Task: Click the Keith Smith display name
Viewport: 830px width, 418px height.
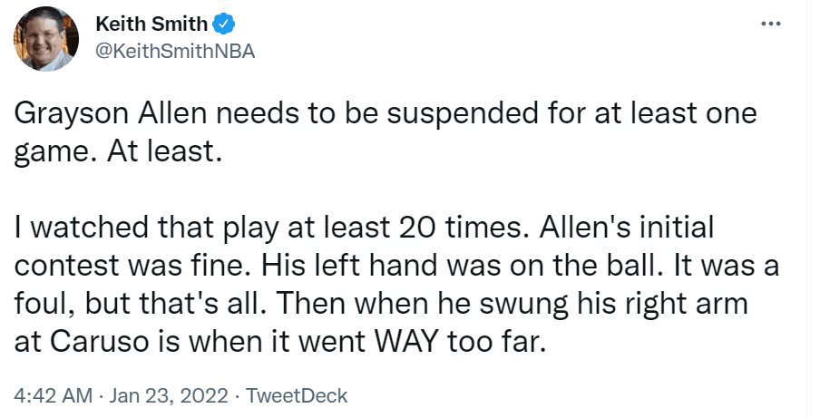Action: [150, 25]
